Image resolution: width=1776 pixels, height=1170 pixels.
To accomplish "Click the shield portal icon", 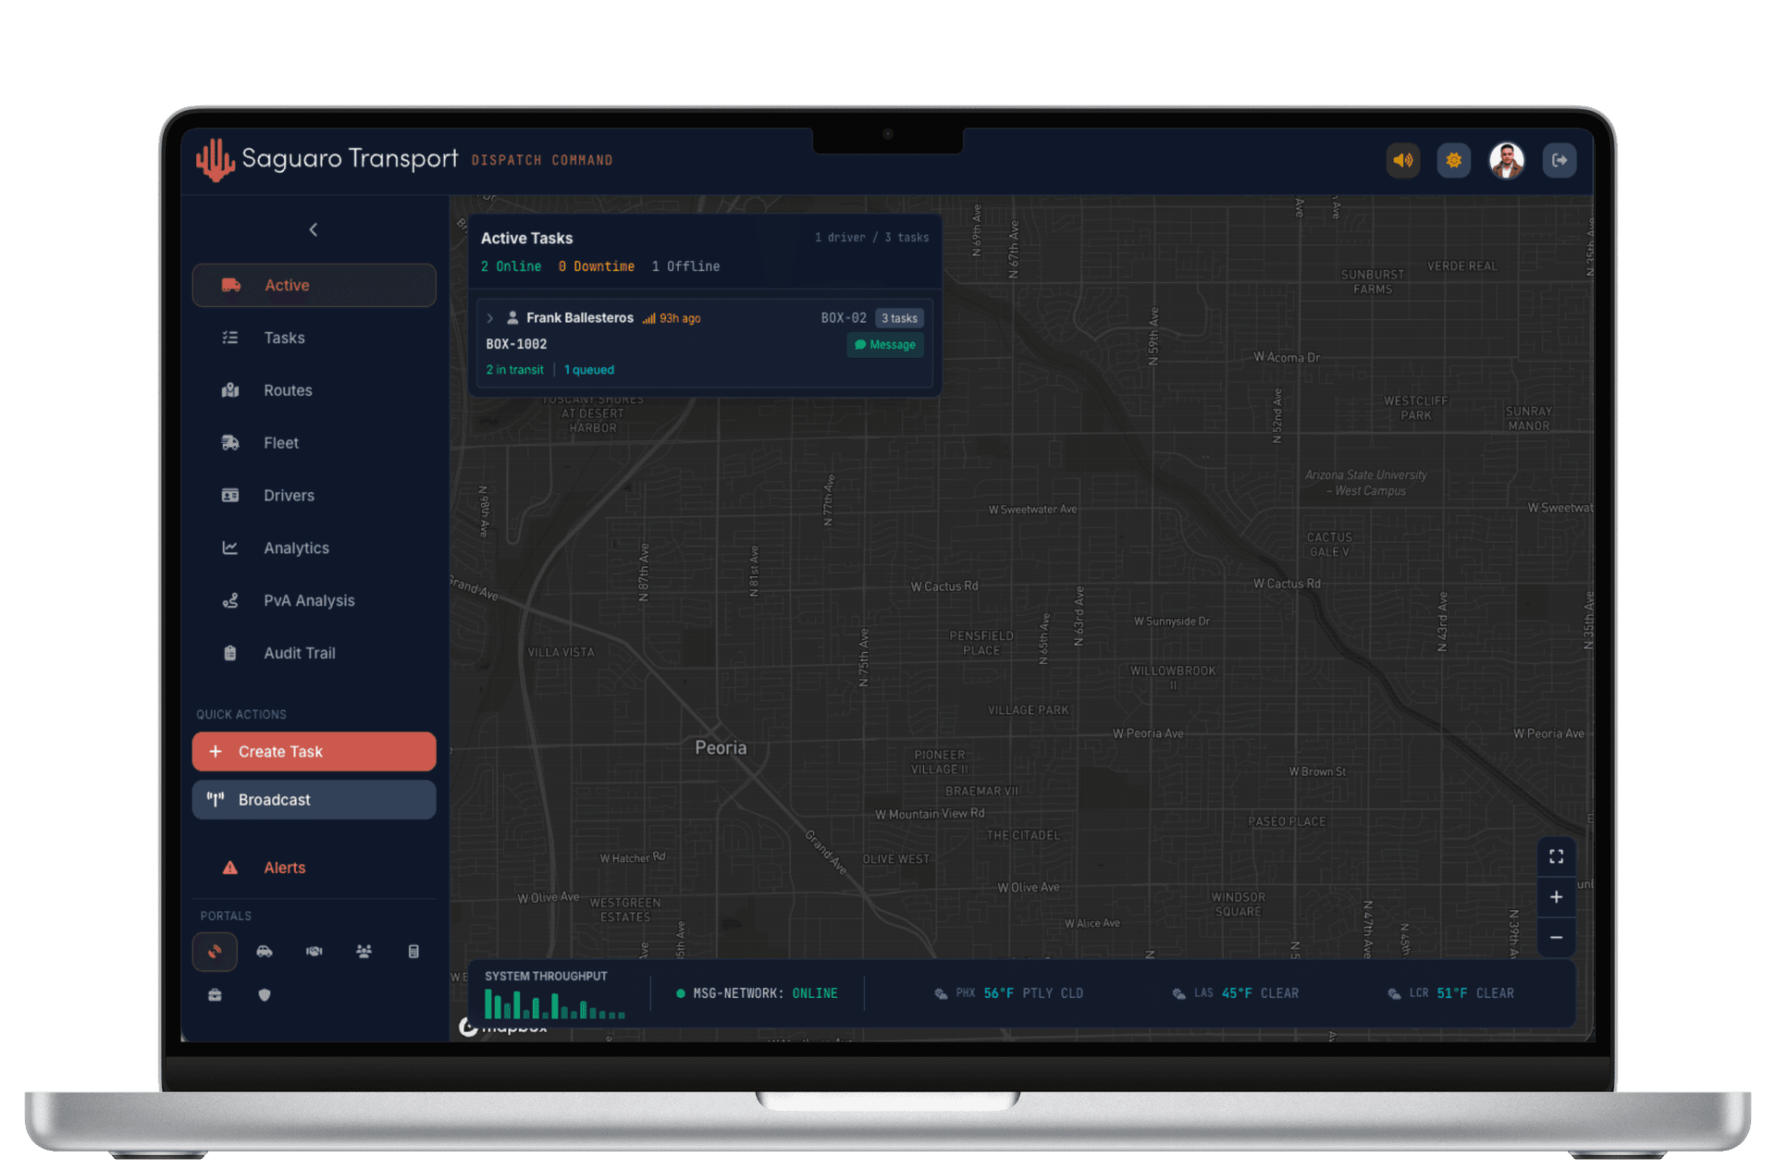I will (x=265, y=995).
